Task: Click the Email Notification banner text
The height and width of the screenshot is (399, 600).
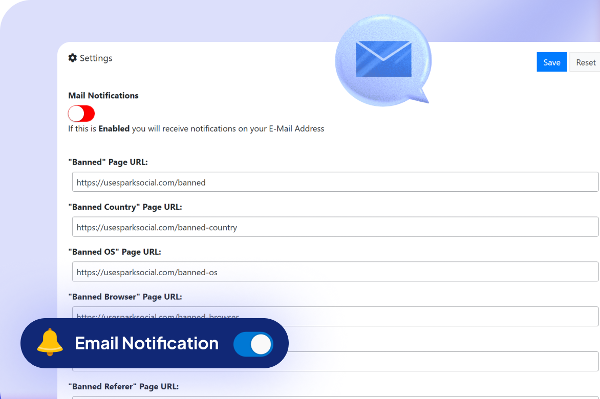Action: (x=147, y=343)
